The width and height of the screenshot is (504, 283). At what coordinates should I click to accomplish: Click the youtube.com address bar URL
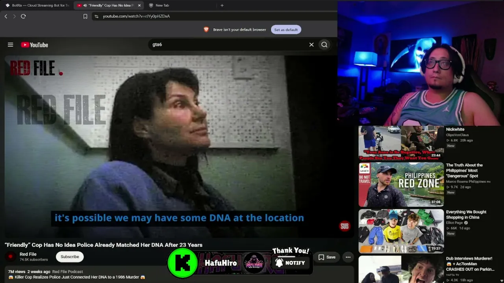coord(136,16)
